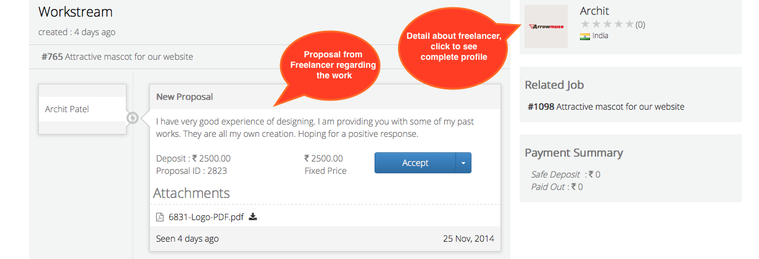Click the third rating star for Archit

(x=607, y=25)
